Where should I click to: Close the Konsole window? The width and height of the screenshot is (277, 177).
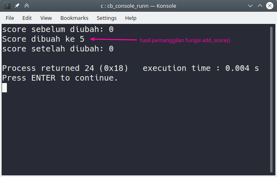click(x=269, y=6)
